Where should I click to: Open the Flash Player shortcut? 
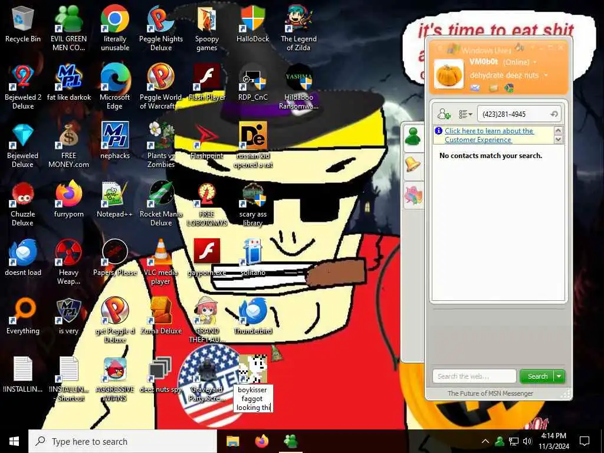pos(207,83)
